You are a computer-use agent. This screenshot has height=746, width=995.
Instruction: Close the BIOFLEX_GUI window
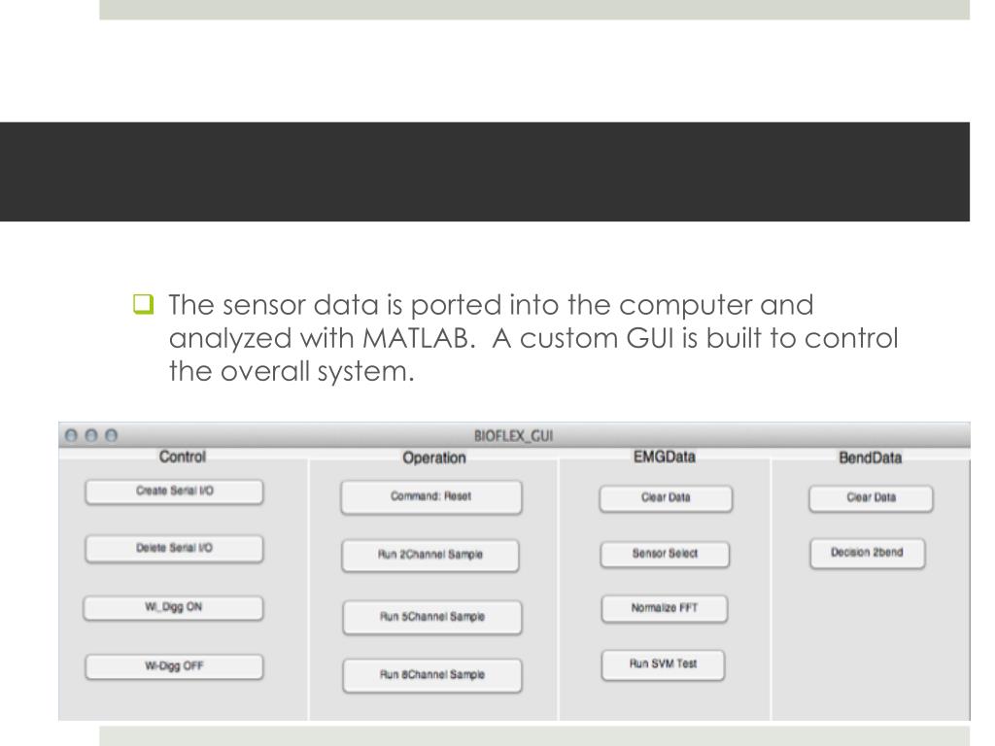(x=72, y=435)
